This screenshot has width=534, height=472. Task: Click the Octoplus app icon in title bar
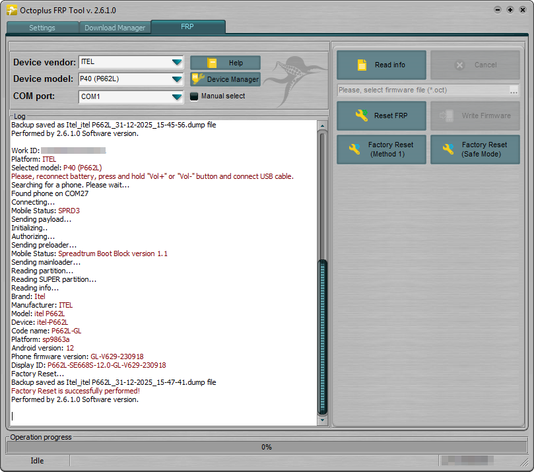(x=12, y=10)
